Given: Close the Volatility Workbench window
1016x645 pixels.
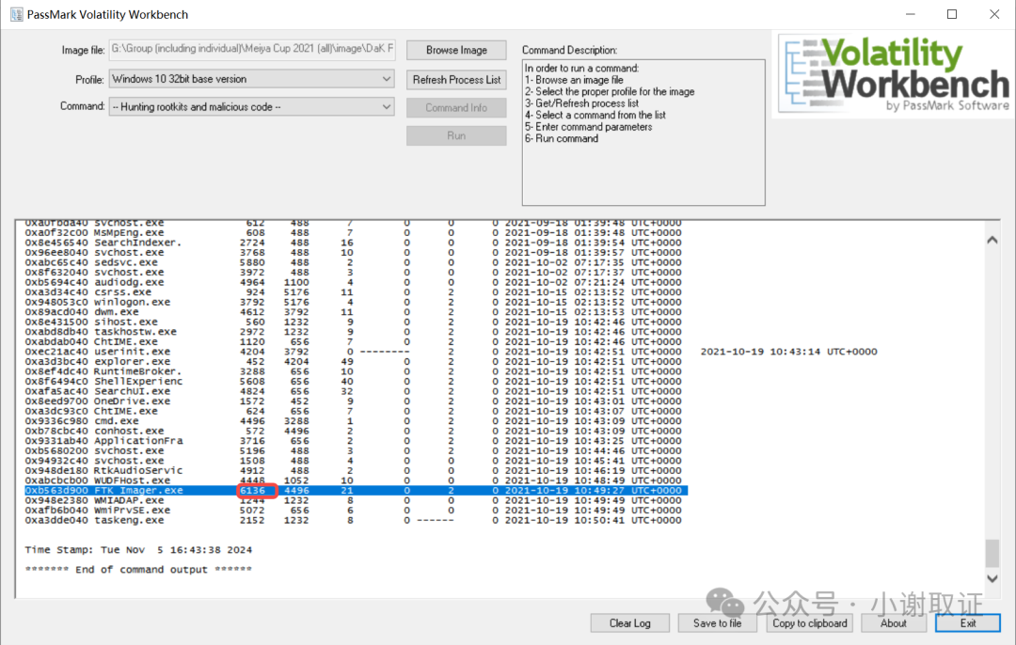Looking at the screenshot, I should tap(994, 14).
